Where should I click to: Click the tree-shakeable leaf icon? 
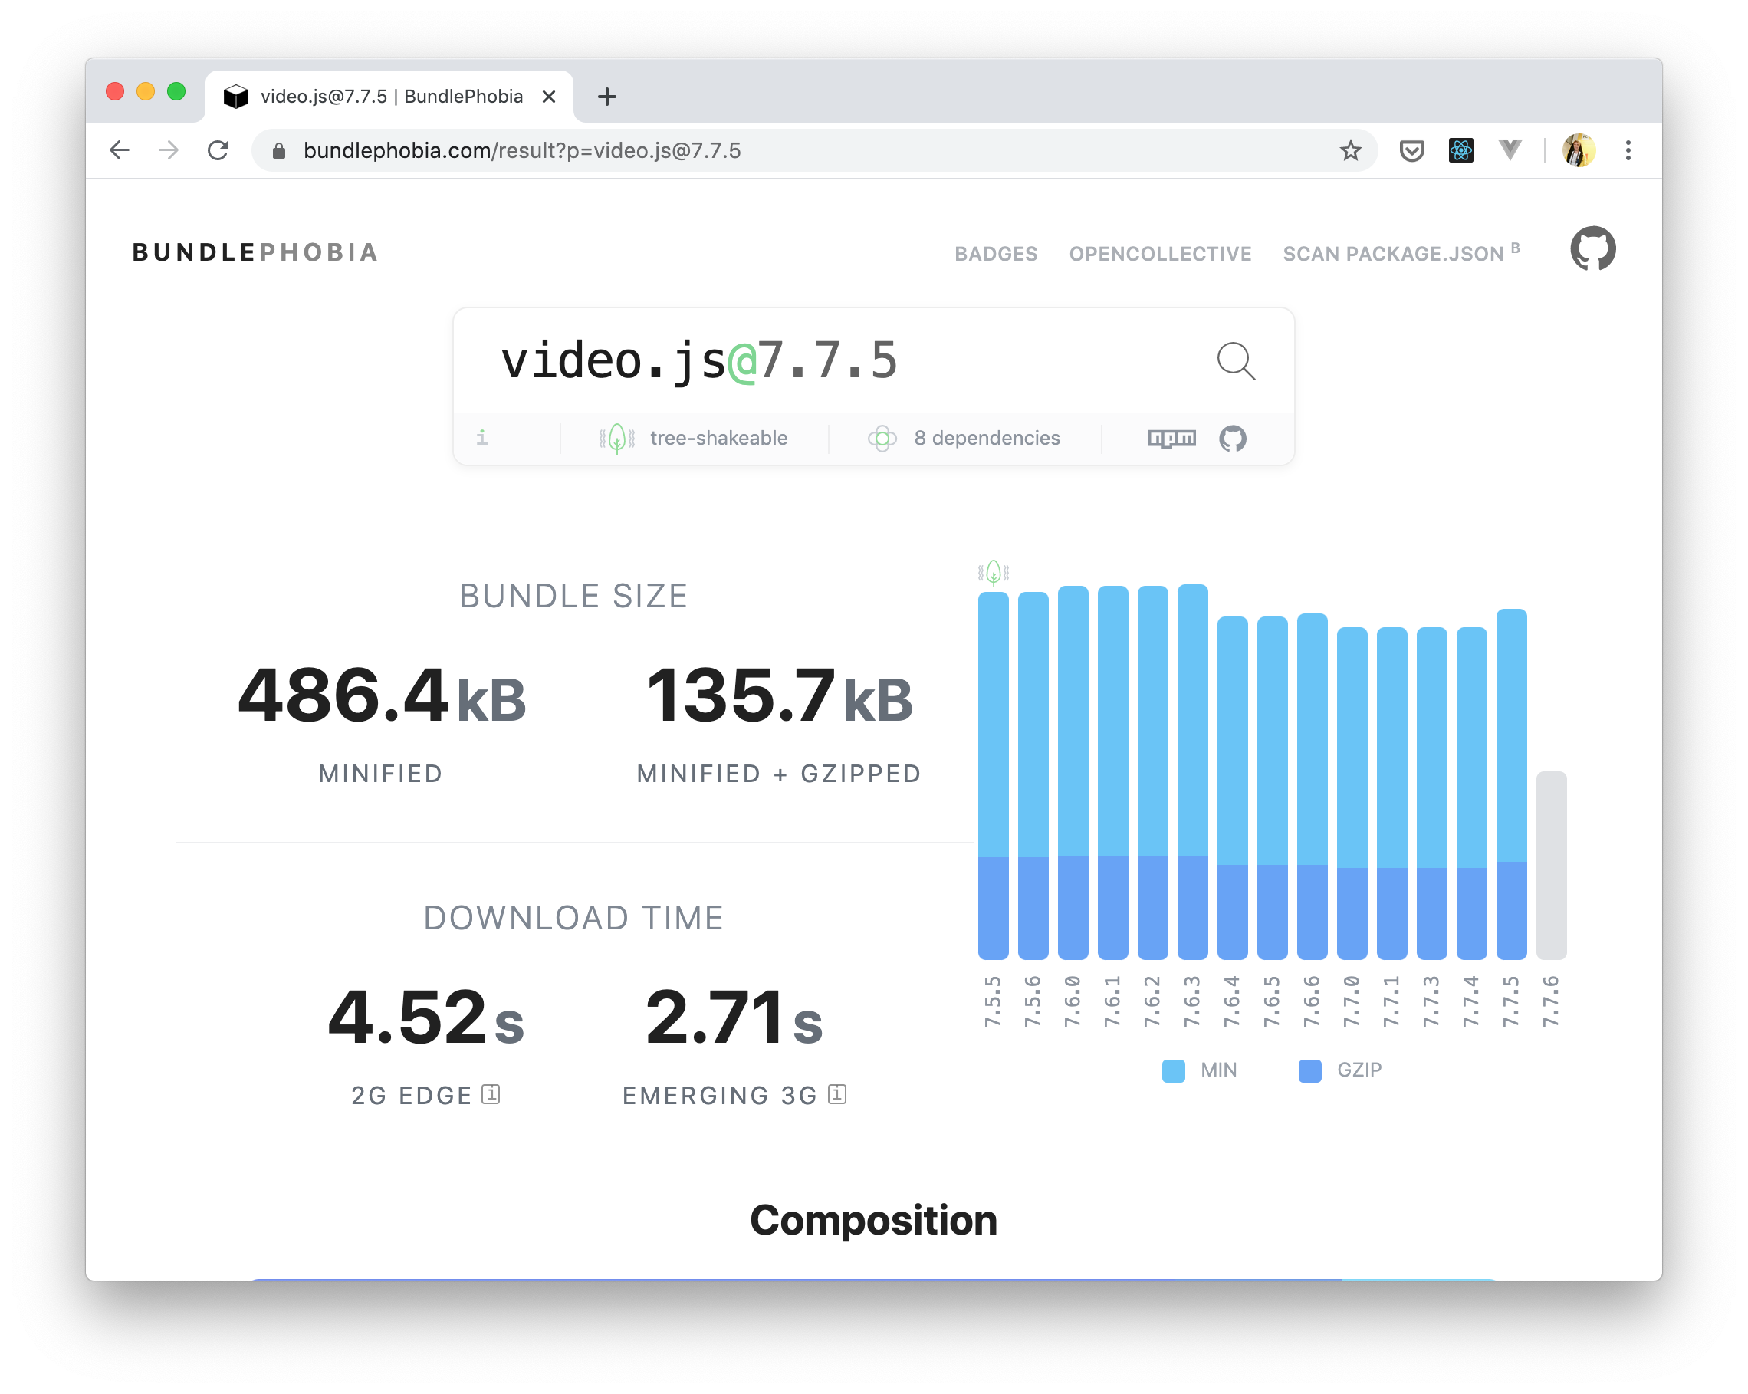coord(617,438)
